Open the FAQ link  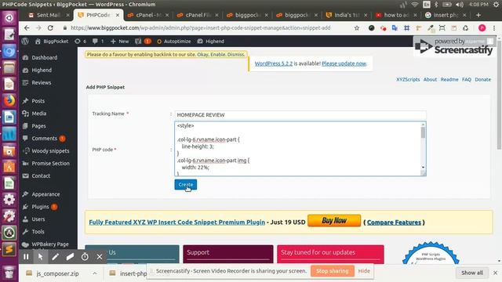point(467,79)
